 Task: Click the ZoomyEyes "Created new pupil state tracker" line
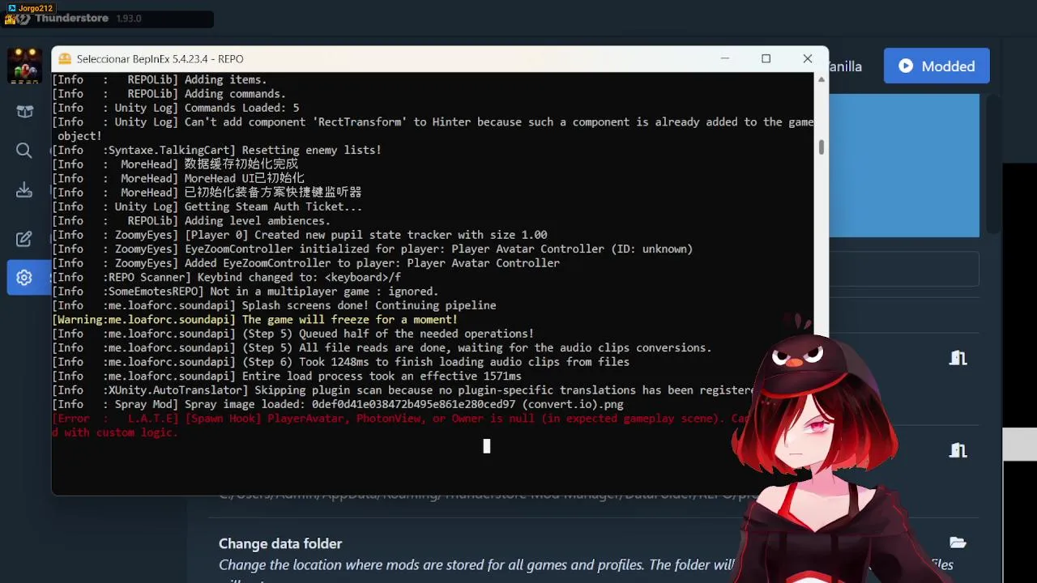[x=300, y=235]
